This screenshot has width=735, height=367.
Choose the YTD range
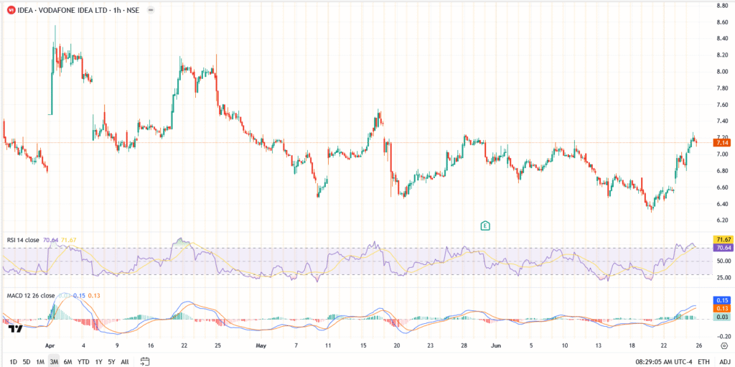[x=83, y=361]
